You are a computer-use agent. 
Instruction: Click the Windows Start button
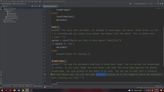coord(2,90)
